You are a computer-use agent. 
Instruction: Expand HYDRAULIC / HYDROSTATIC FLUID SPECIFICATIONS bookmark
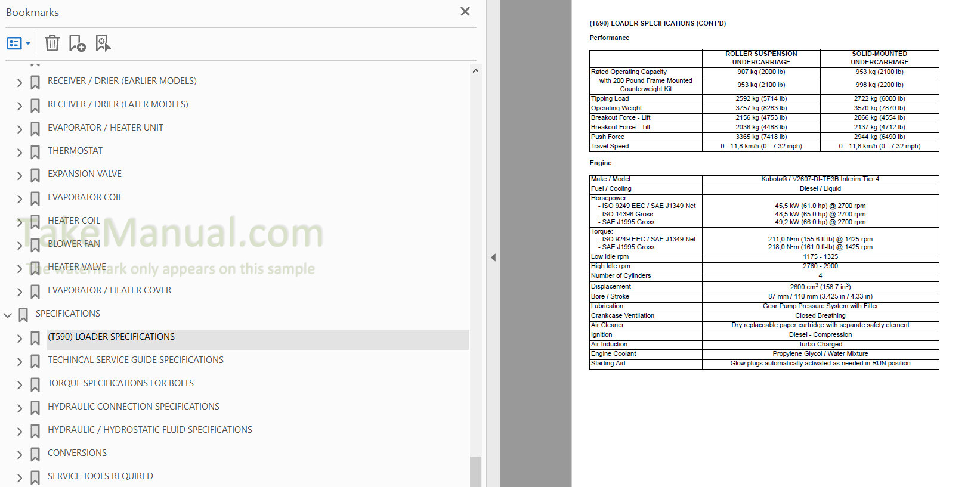(20, 432)
